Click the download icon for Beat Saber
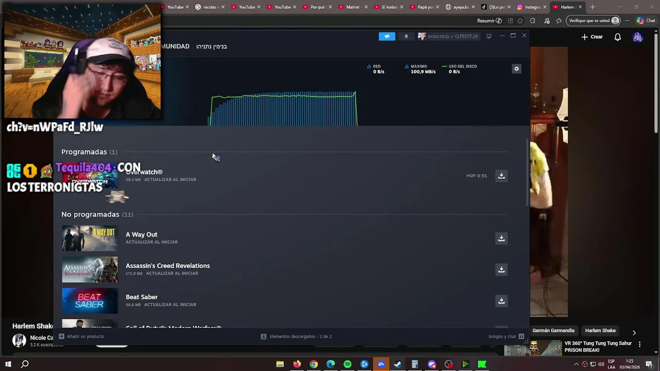Screen dimensions: 660x371 [x=501, y=300]
